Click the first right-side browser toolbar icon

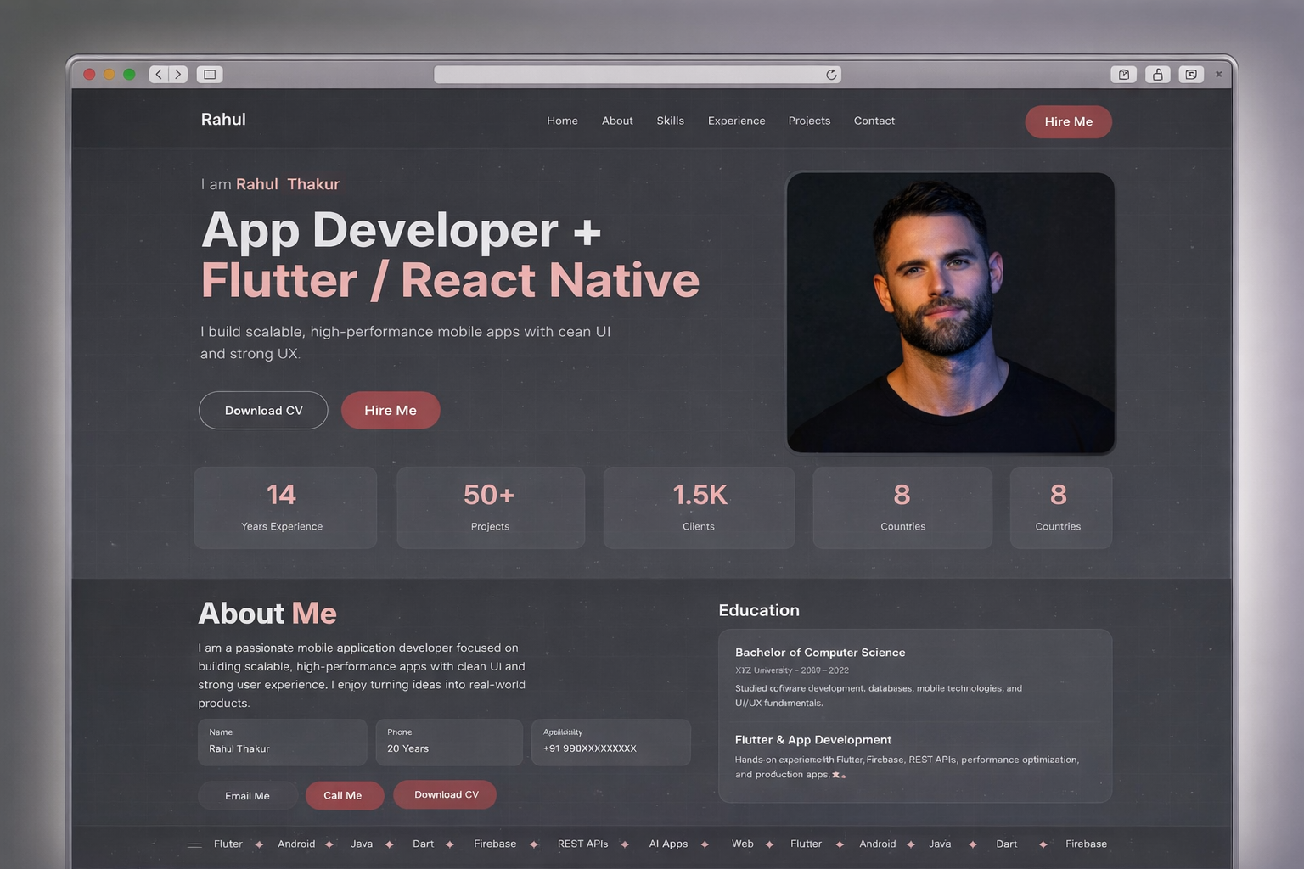1123,75
